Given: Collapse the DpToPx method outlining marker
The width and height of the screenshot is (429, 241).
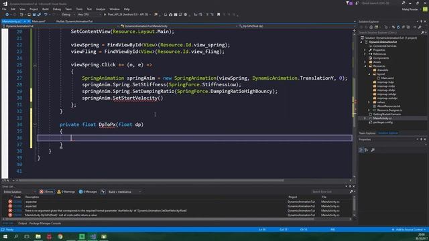Looking at the screenshot, I should pos(35,125).
